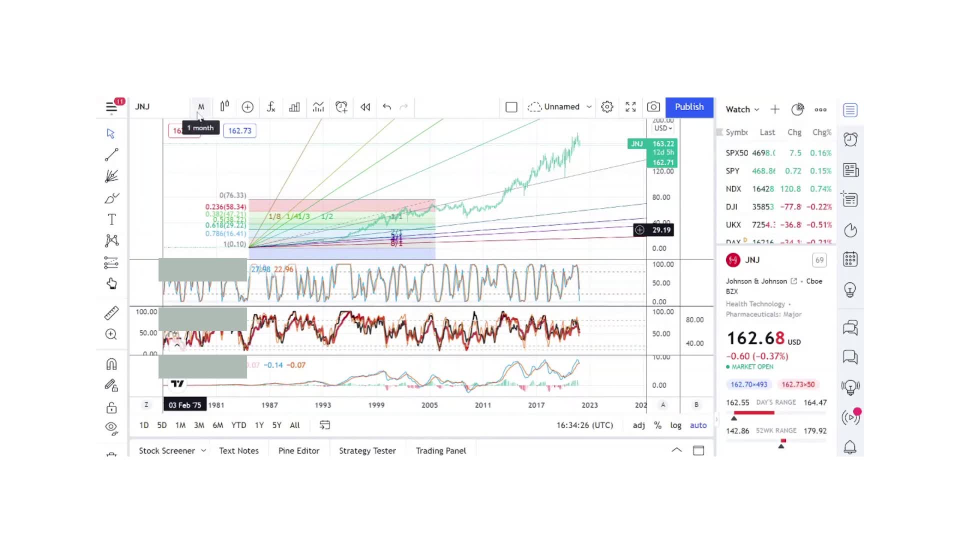960x540 pixels.
Task: Switch to the Pine Editor tab
Action: [x=298, y=450]
